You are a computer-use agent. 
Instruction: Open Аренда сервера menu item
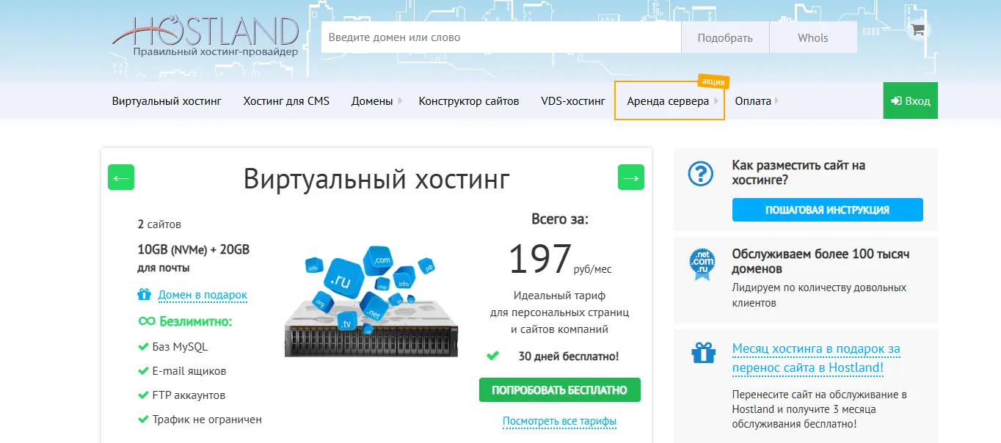click(668, 101)
